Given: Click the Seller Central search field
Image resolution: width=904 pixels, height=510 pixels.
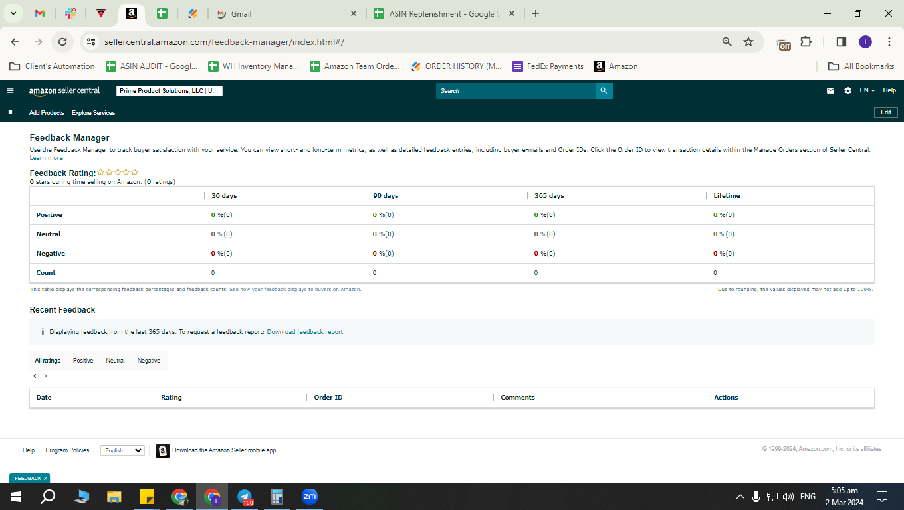Looking at the screenshot, I should (x=516, y=91).
